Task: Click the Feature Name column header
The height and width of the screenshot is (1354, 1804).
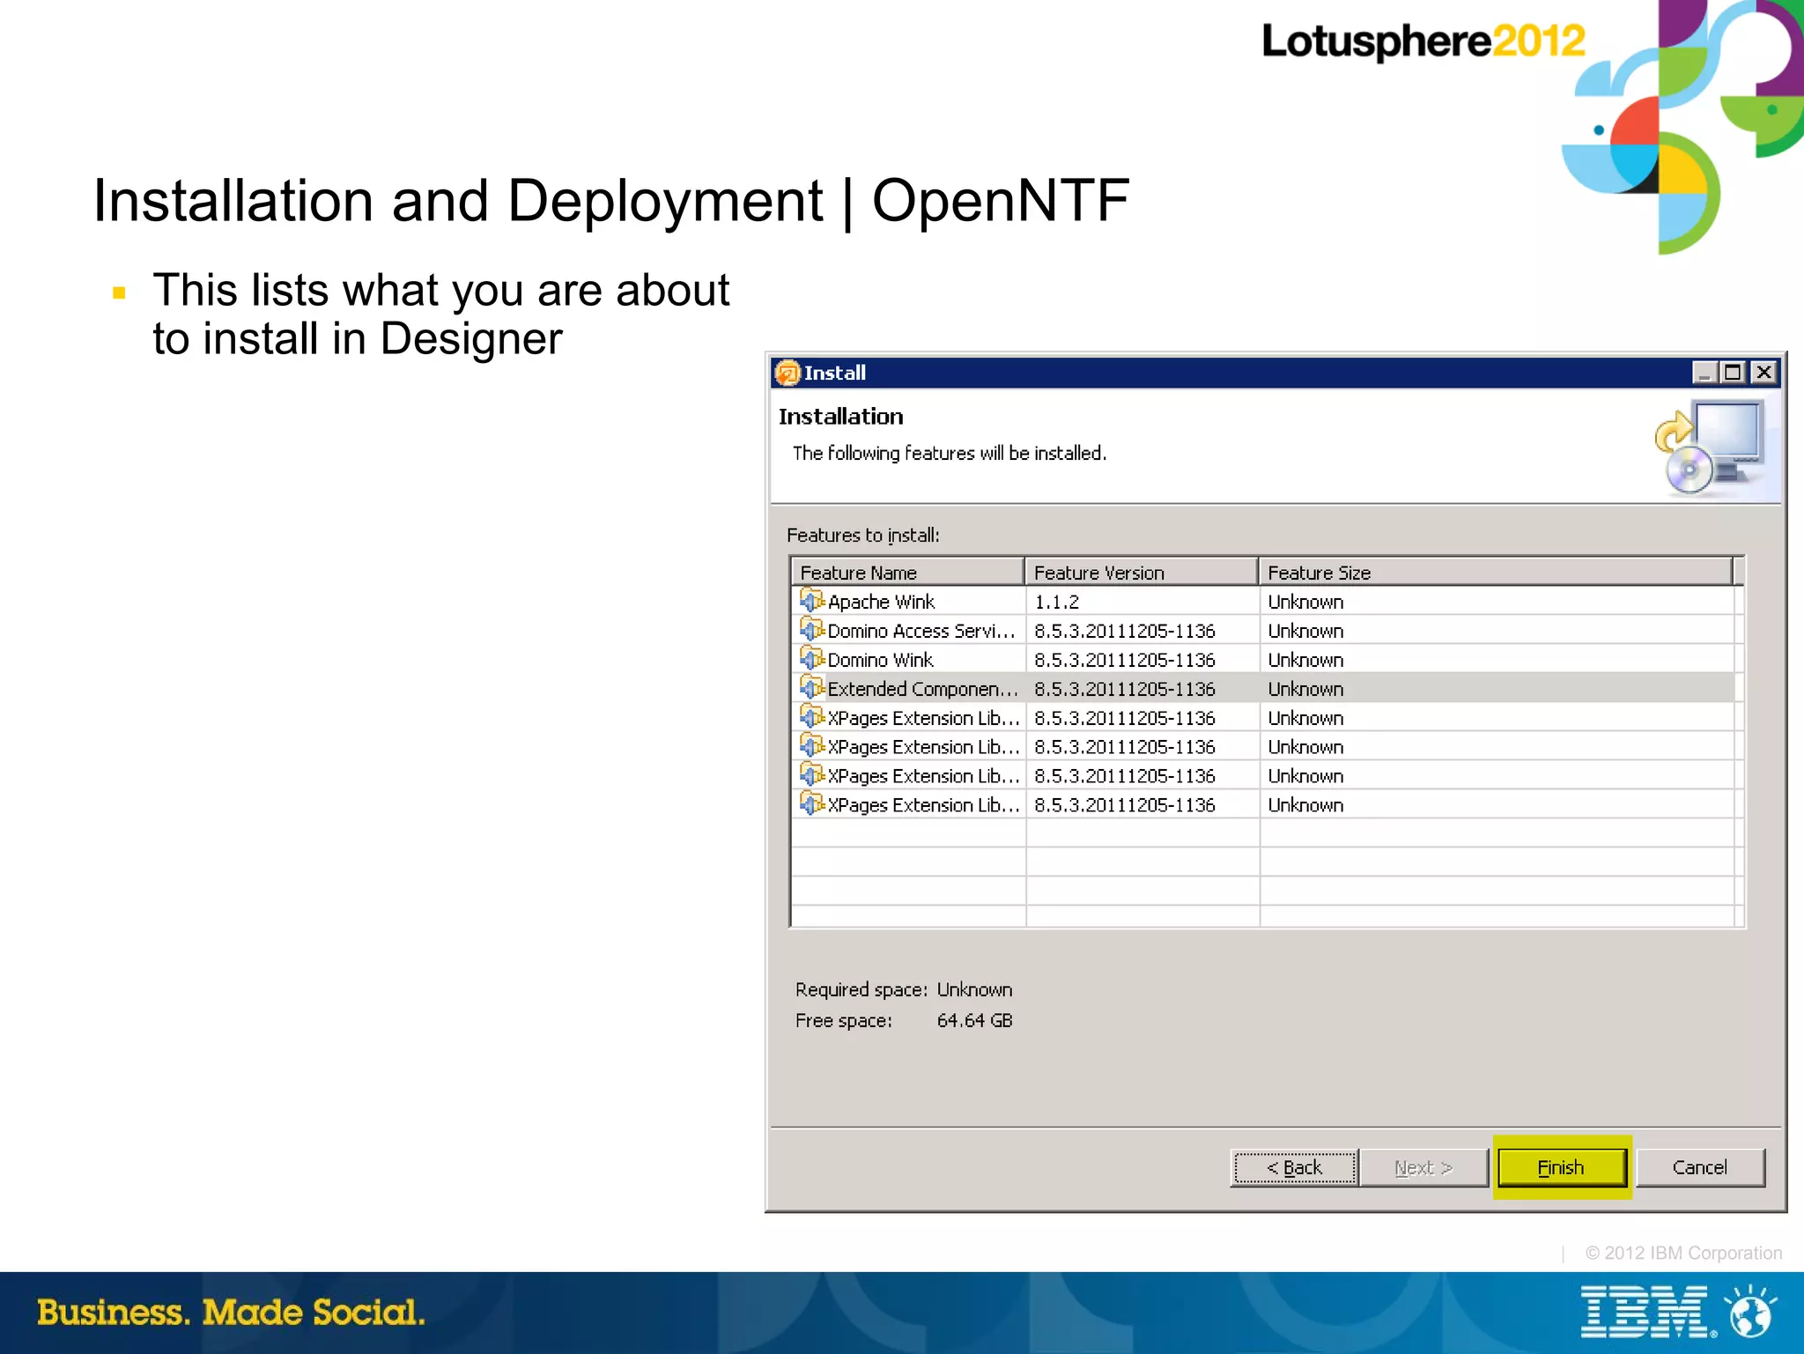Action: (x=908, y=573)
